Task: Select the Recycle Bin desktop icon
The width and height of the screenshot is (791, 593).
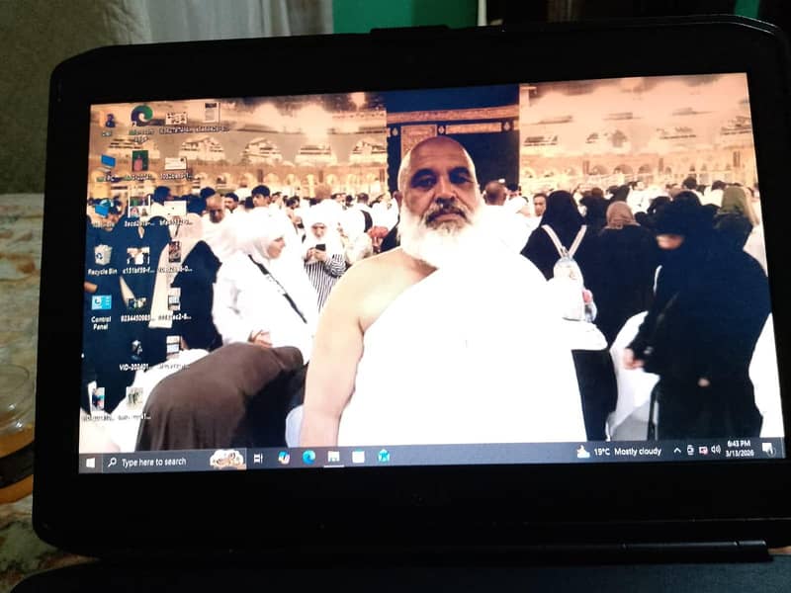Action: [x=103, y=260]
